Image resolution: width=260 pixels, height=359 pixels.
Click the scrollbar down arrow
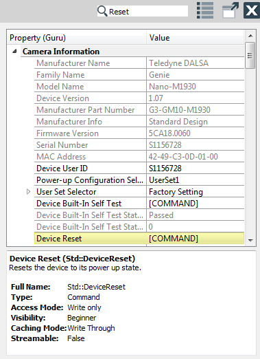tap(250, 240)
